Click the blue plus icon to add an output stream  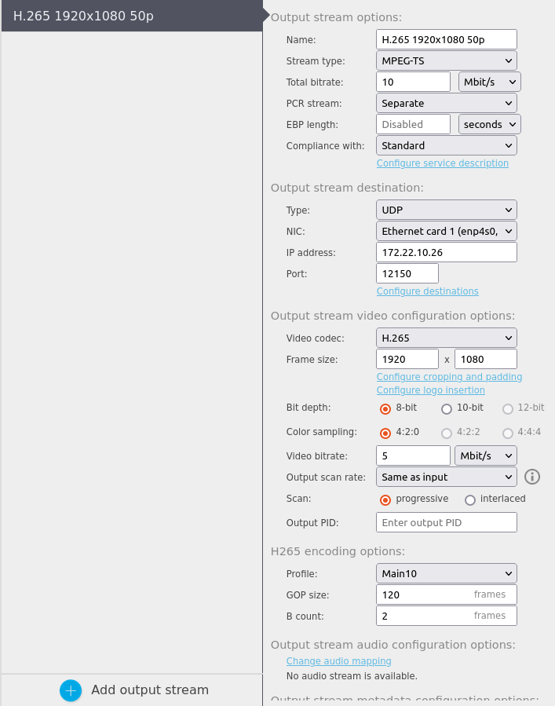coord(71,690)
